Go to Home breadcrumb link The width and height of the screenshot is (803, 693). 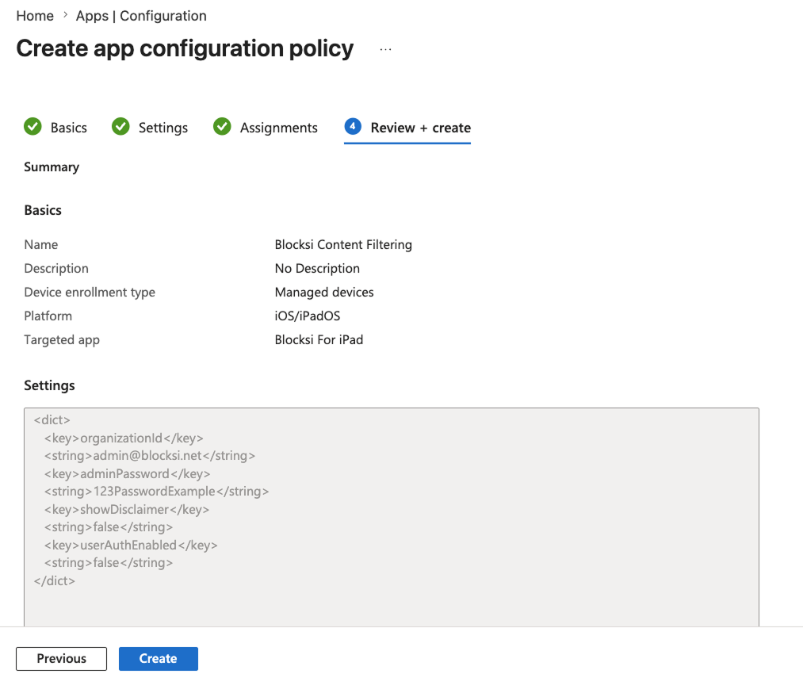[35, 16]
